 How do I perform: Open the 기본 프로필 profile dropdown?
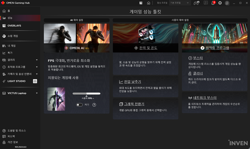(x=180, y=3)
